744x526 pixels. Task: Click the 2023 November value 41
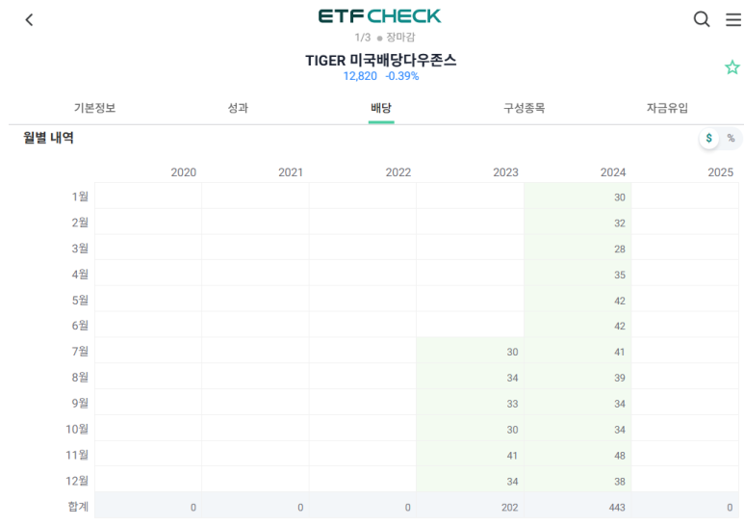coord(512,456)
